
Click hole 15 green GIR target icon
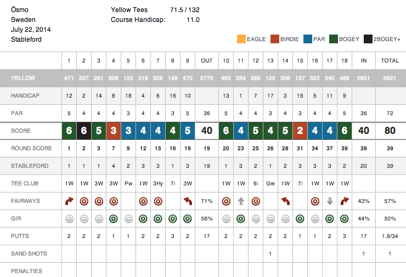300,219
